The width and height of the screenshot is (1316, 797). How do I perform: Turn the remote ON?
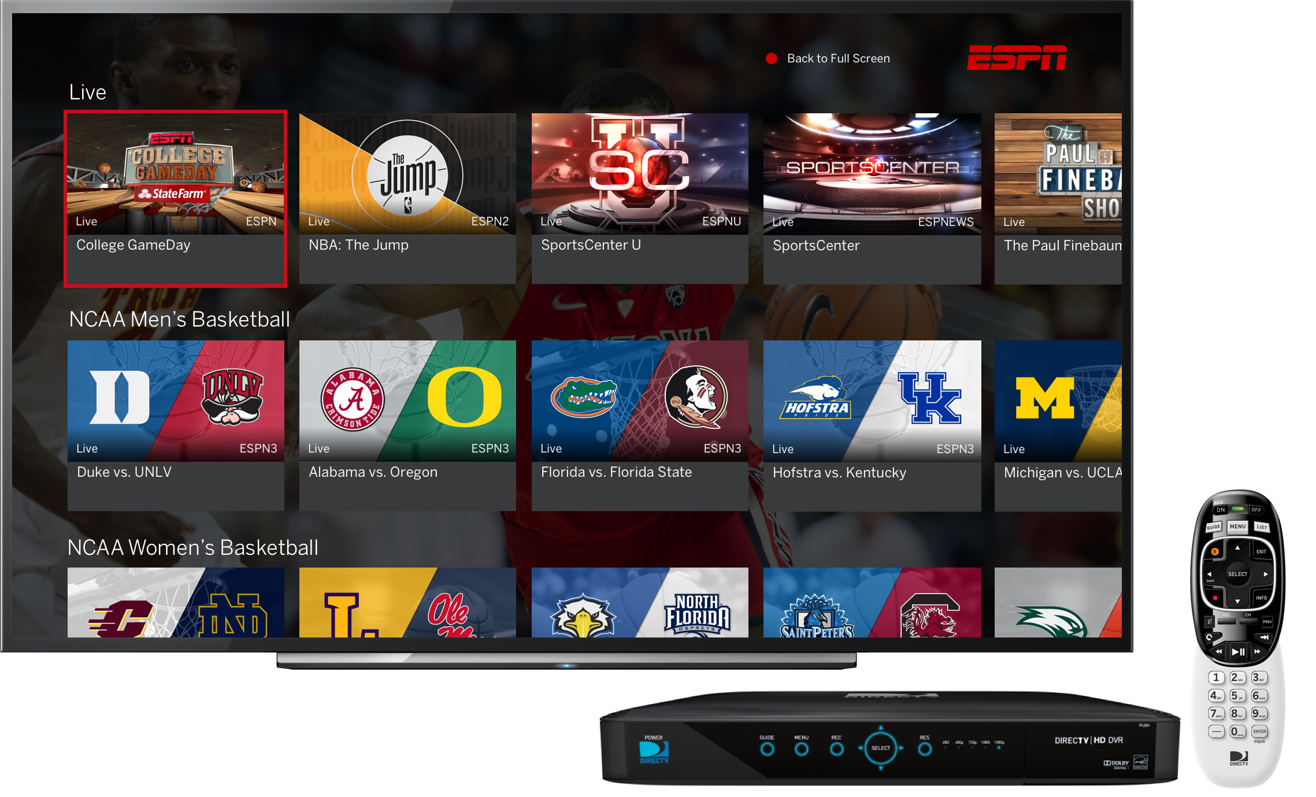click(1220, 510)
